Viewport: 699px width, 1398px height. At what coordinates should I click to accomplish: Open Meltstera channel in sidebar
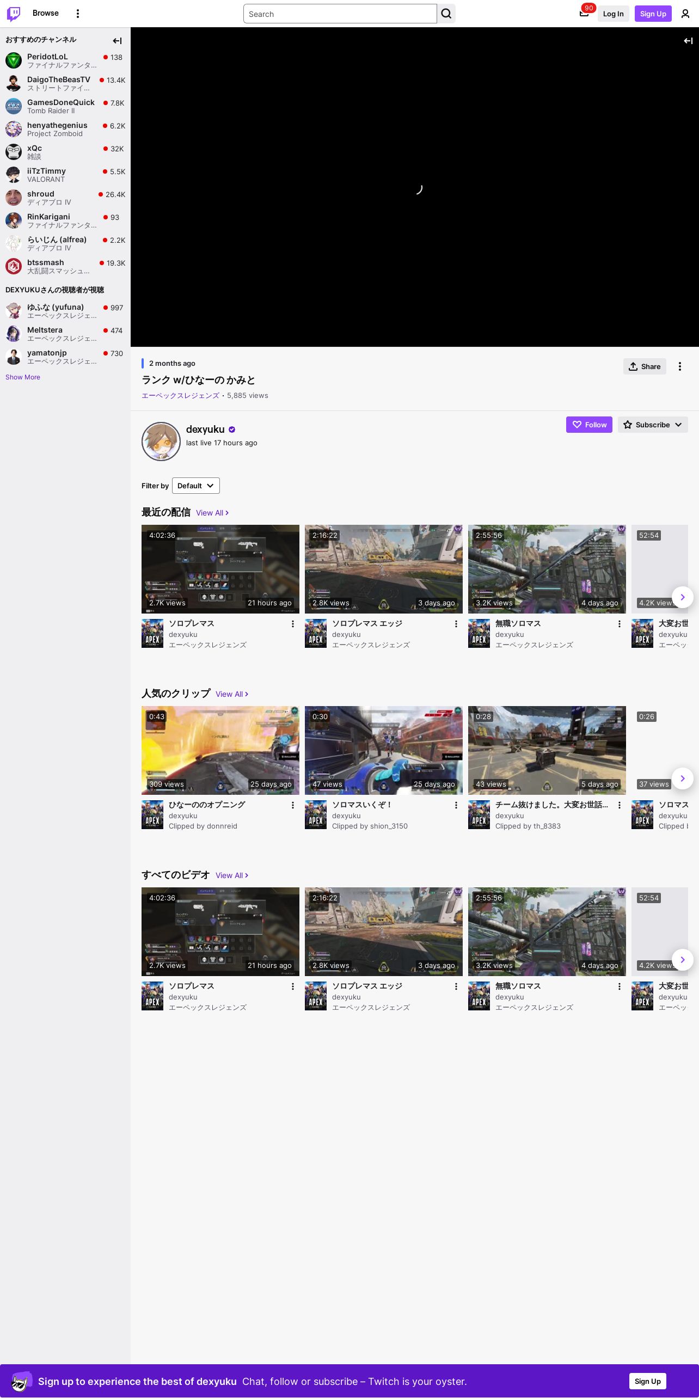click(x=65, y=334)
